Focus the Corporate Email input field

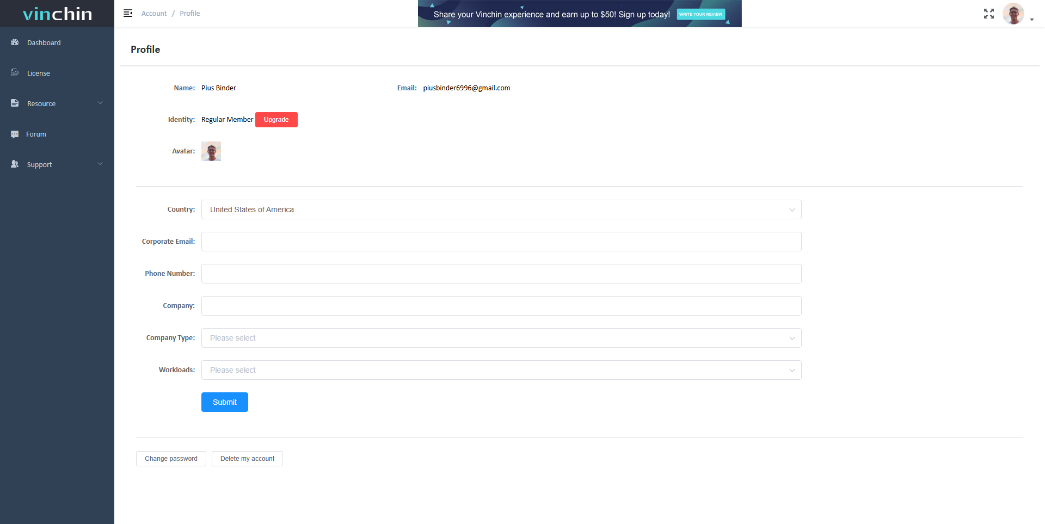pos(501,242)
